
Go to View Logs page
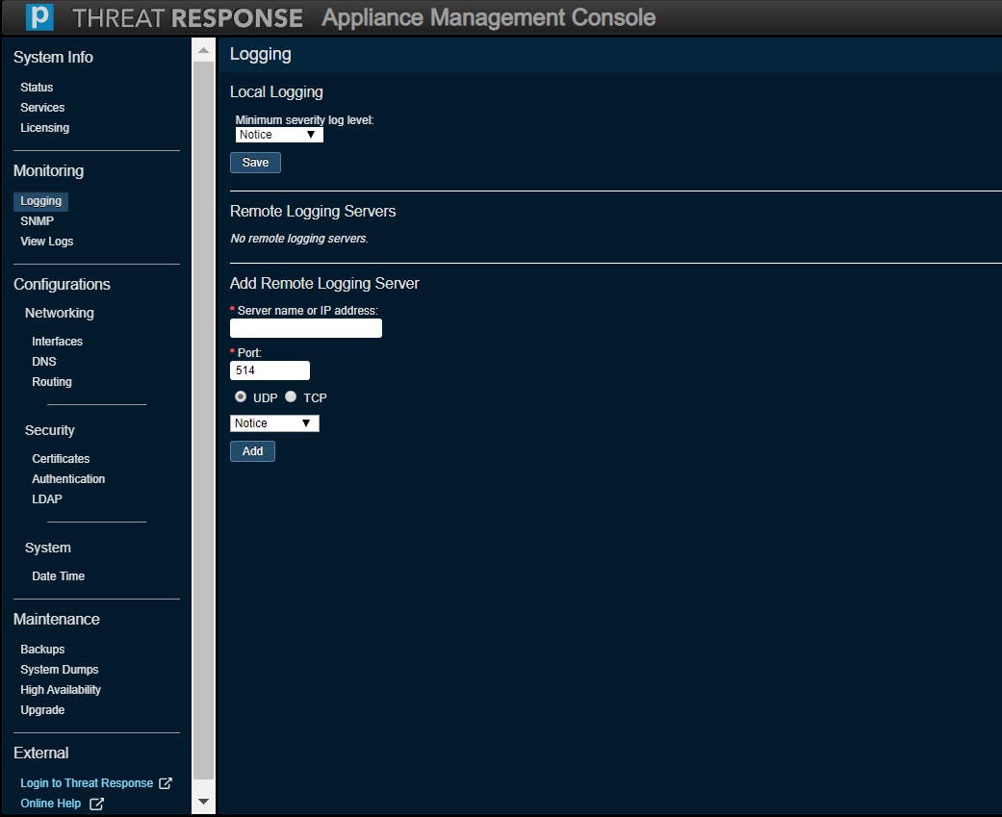46,242
